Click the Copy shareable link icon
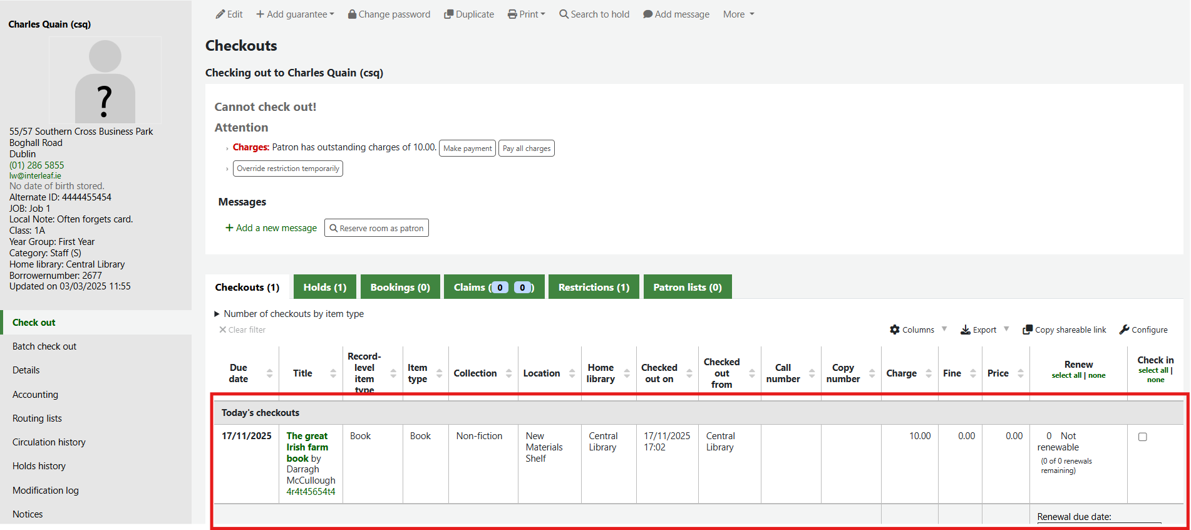The image size is (1191, 530). (1027, 330)
